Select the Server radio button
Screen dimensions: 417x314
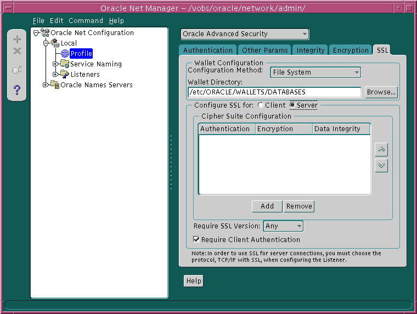coord(292,105)
